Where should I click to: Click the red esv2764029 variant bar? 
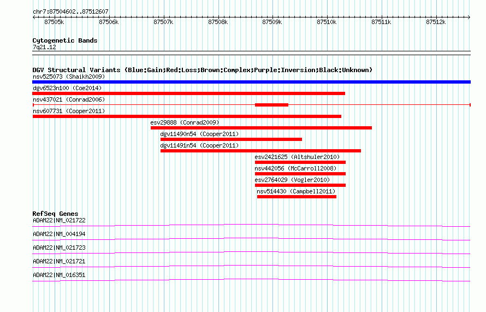tap(300, 185)
